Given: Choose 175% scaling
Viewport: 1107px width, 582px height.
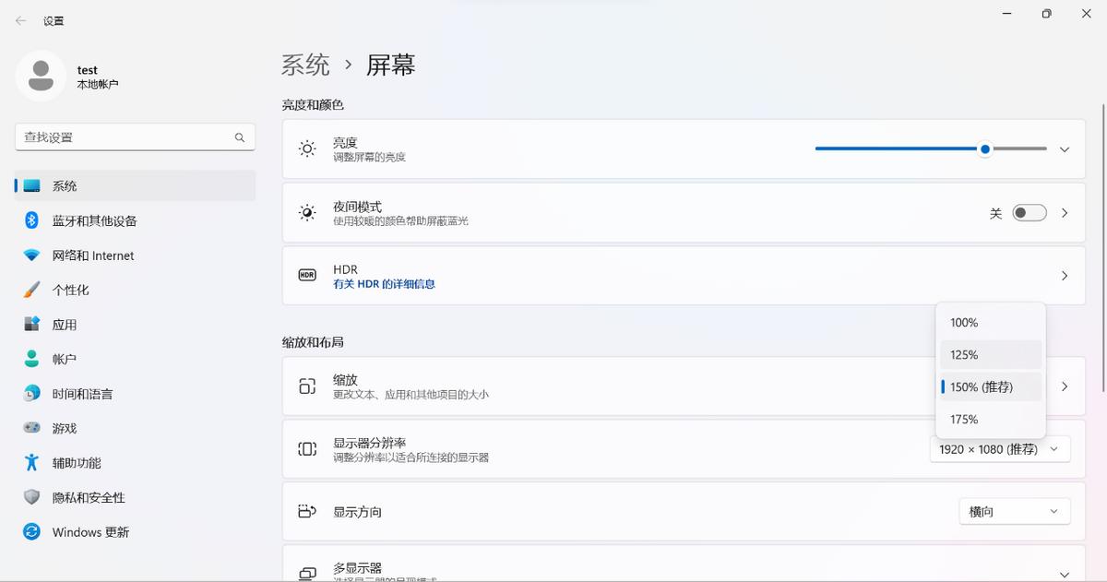Looking at the screenshot, I should [990, 419].
